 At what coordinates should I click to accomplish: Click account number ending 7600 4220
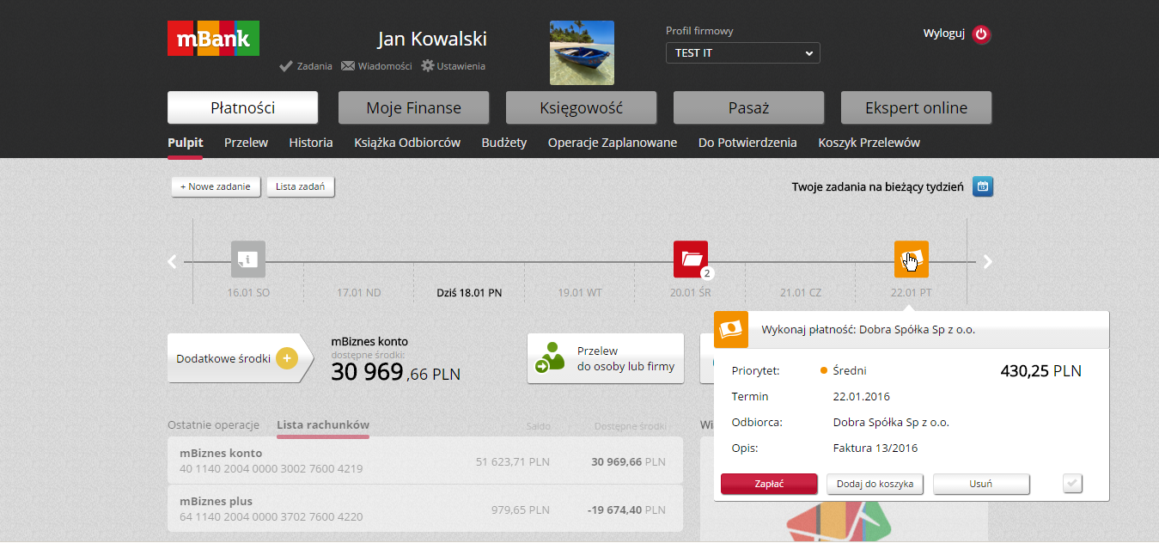(x=271, y=517)
